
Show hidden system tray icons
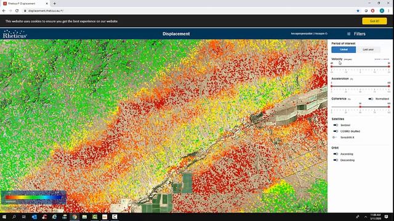tap(366, 217)
